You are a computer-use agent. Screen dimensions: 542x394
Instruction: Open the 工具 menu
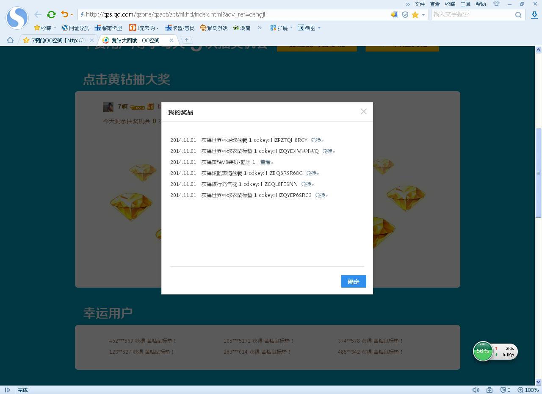click(465, 4)
